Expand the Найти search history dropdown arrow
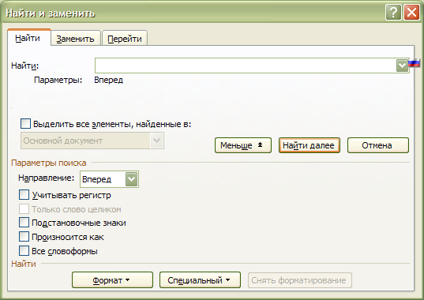 402,66
